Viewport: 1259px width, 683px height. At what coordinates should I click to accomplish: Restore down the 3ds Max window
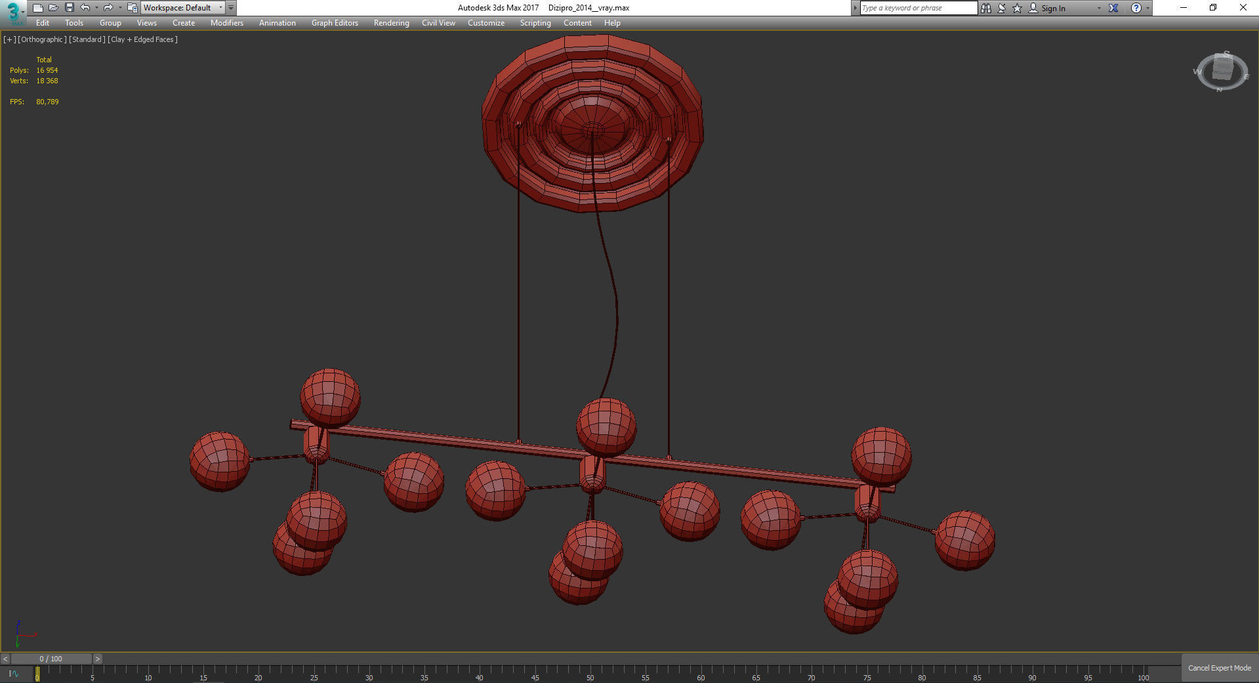1213,8
